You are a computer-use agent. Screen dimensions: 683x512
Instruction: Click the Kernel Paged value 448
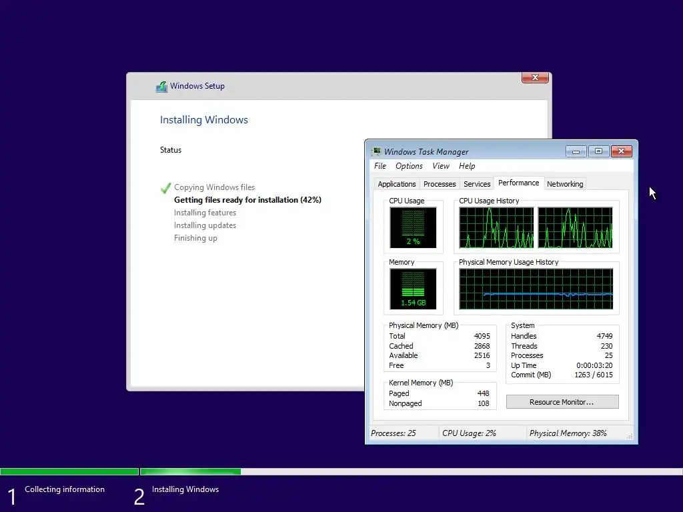[483, 393]
